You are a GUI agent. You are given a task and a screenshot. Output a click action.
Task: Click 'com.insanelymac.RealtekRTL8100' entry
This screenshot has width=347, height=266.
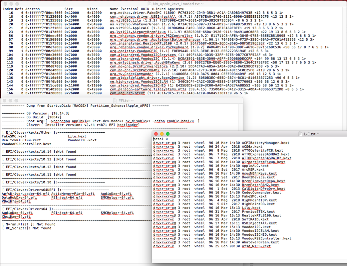pyautogui.click(x=141, y=43)
